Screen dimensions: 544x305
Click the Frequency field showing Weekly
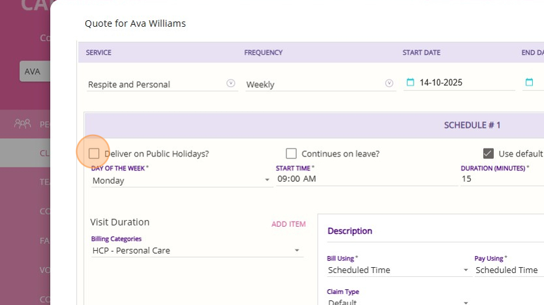coord(313,85)
